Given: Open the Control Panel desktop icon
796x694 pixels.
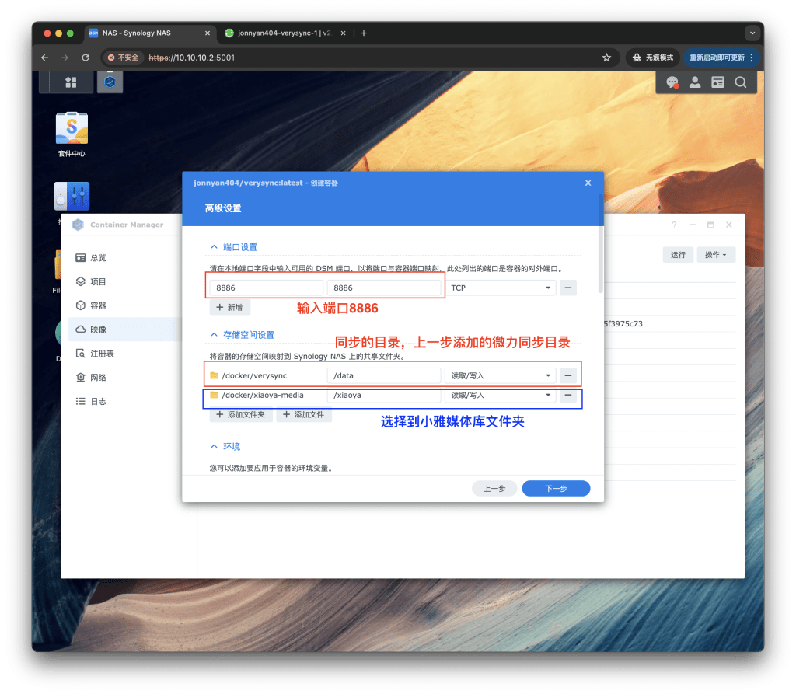Looking at the screenshot, I should (72, 196).
